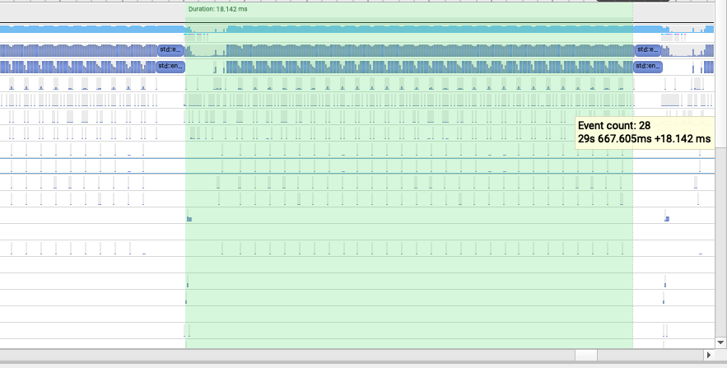Click the Duration: 18.142 ms label
727x368 pixels.
(217, 9)
